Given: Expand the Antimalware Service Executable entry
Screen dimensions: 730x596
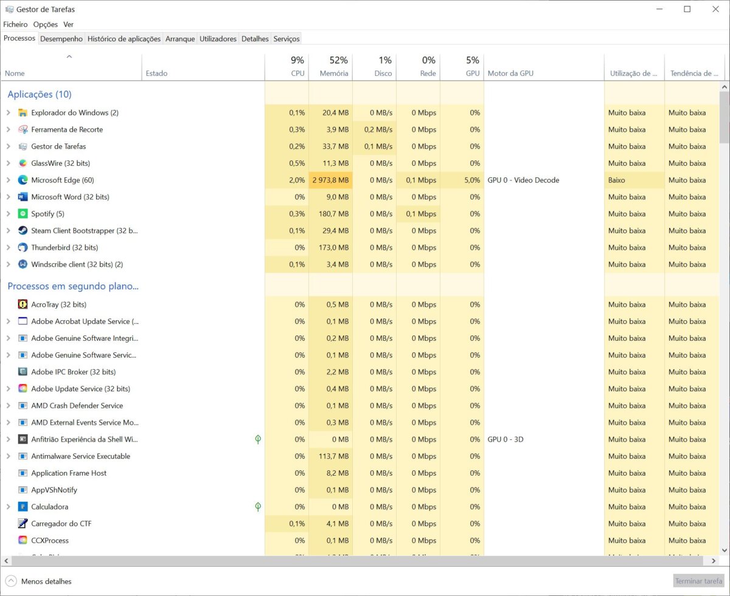Looking at the screenshot, I should [x=9, y=456].
